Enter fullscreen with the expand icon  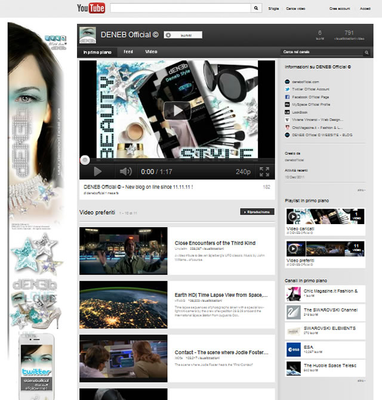point(264,172)
